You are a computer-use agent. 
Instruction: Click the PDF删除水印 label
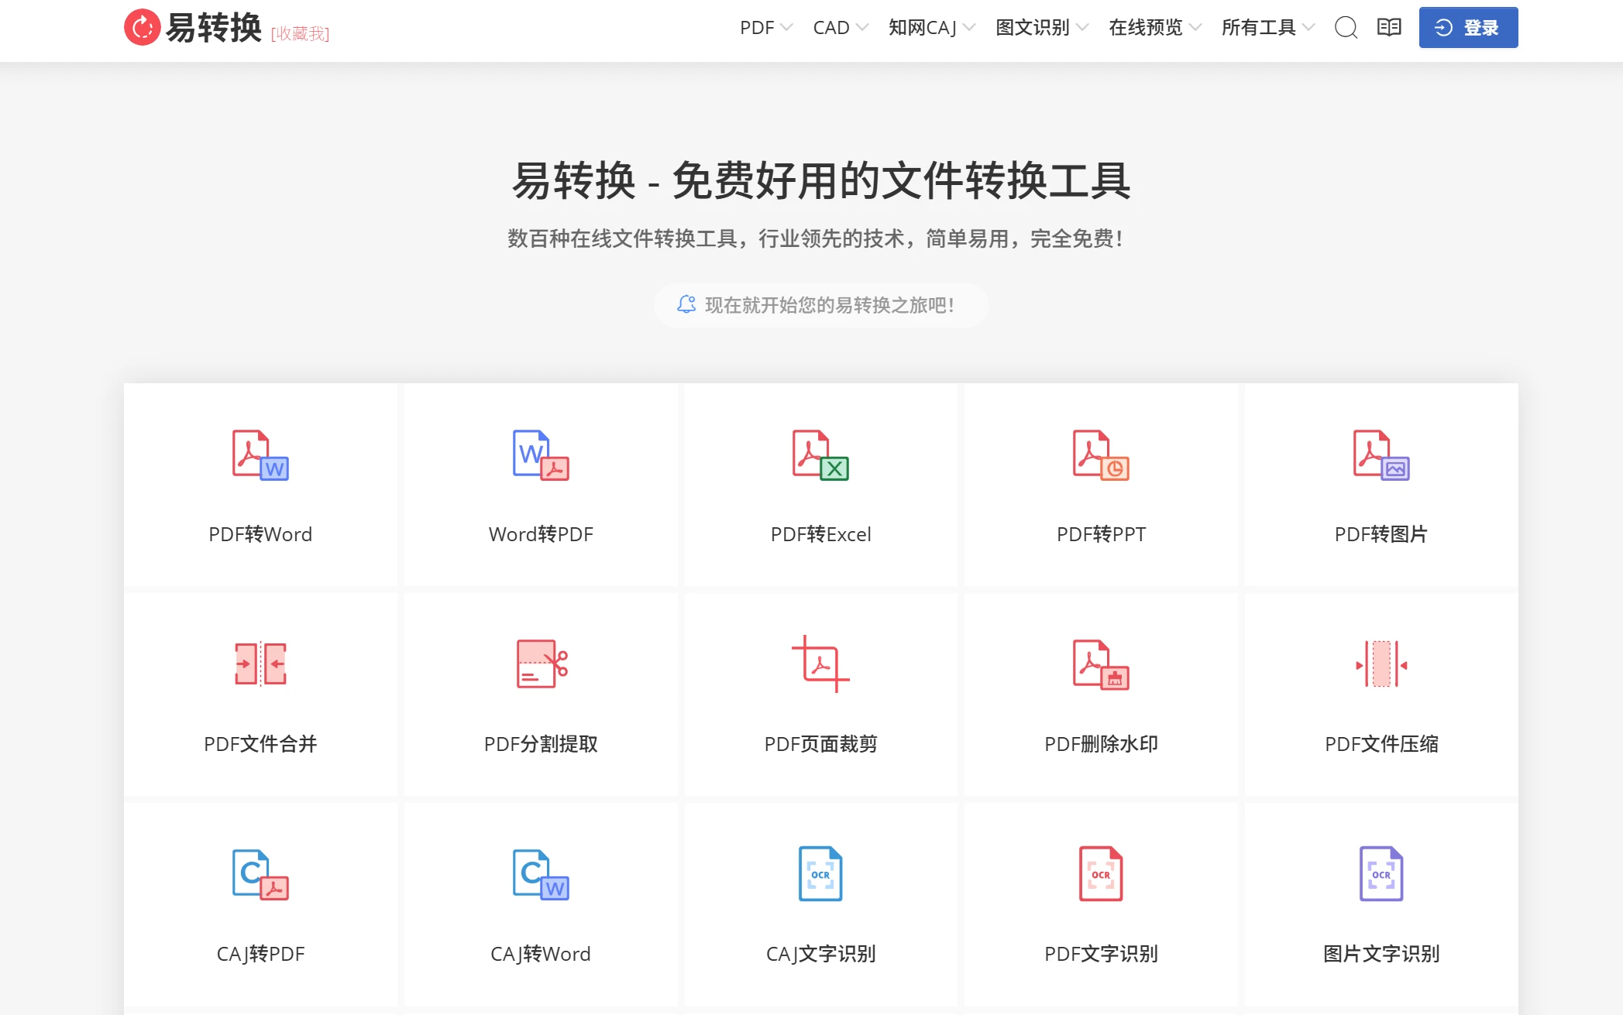coord(1101,744)
